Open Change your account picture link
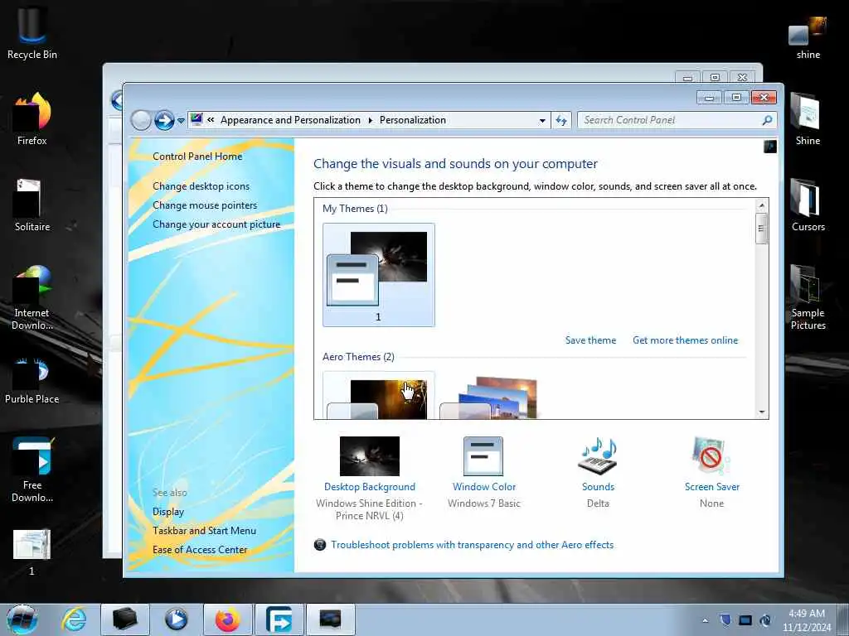The height and width of the screenshot is (636, 849). pos(216,224)
